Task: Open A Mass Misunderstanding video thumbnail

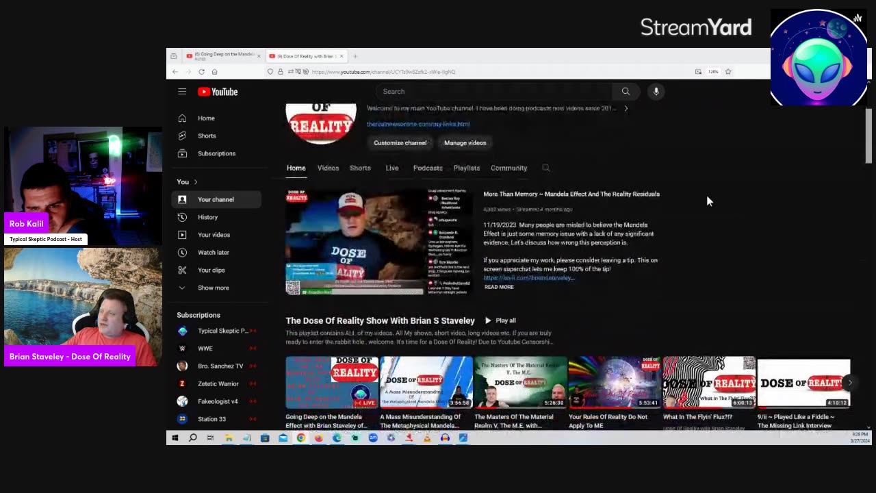Action: tap(426, 382)
